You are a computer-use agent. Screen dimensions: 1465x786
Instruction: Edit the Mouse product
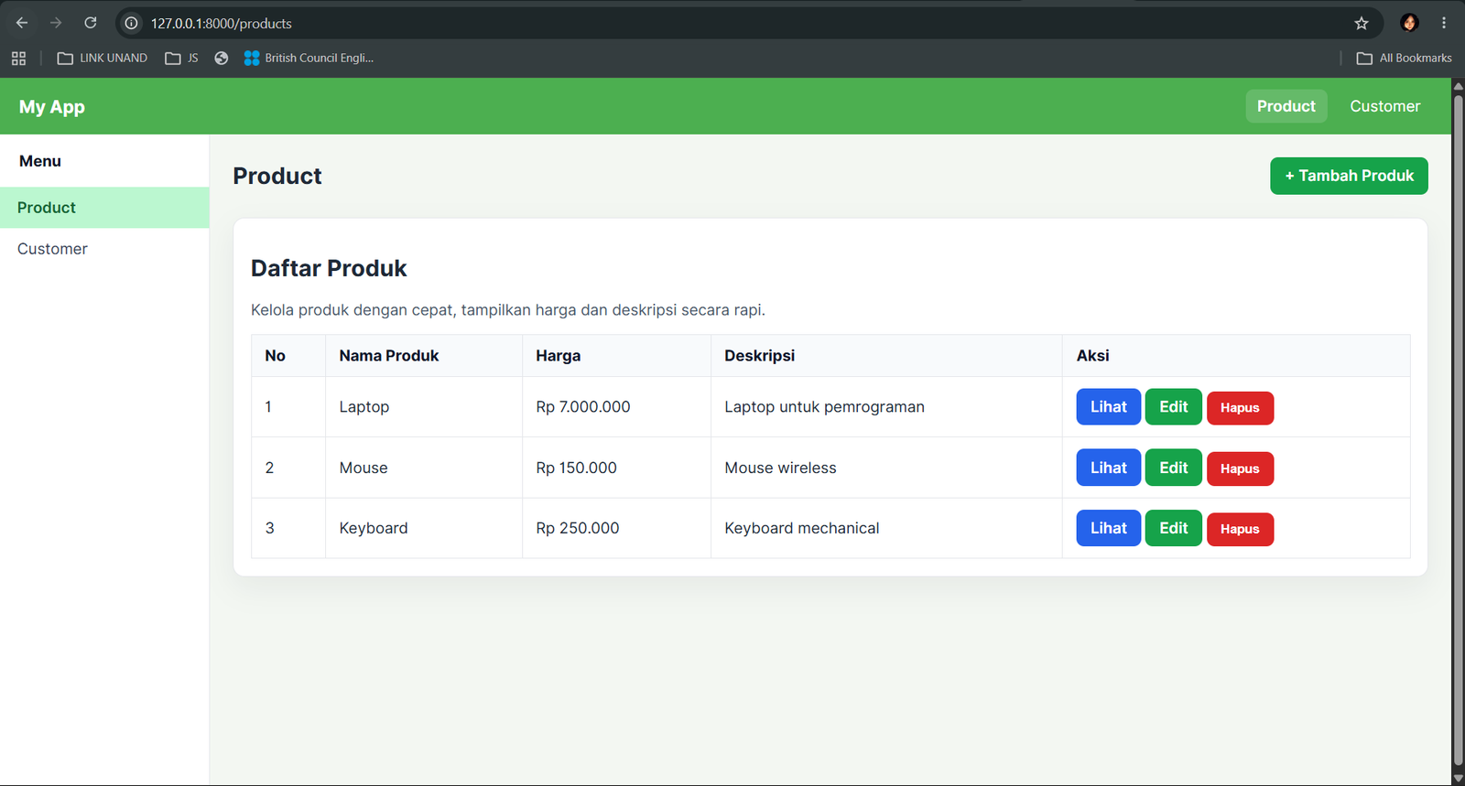click(1174, 468)
